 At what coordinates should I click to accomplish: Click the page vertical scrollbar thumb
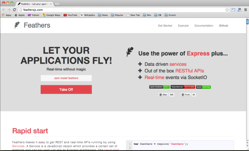point(247,21)
